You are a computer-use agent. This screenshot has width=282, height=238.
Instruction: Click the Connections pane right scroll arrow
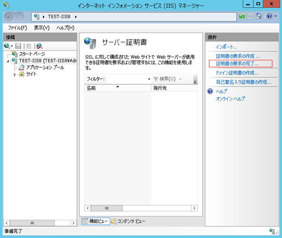coord(73,223)
